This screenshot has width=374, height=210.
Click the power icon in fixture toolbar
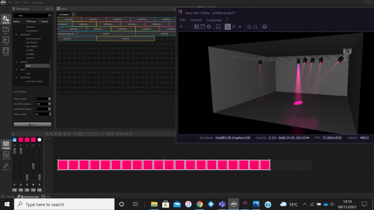(x=118, y=134)
